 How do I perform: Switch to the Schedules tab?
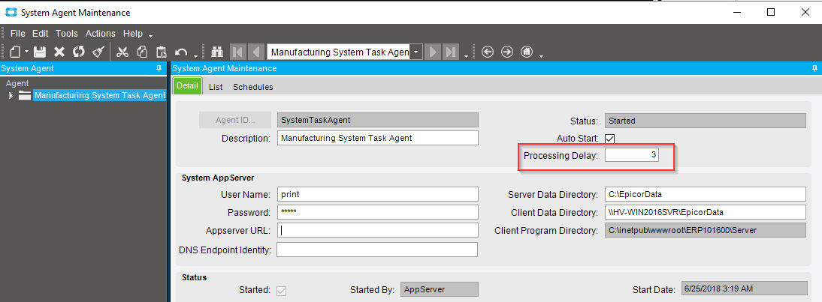pyautogui.click(x=253, y=87)
